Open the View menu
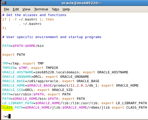 pos(26,9)
